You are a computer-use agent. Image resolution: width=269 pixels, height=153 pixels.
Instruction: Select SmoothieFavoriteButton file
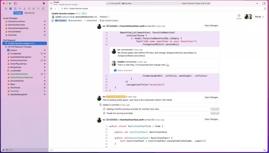click(x=24, y=77)
